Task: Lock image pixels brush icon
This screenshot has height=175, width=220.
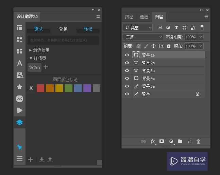Action: (146, 46)
